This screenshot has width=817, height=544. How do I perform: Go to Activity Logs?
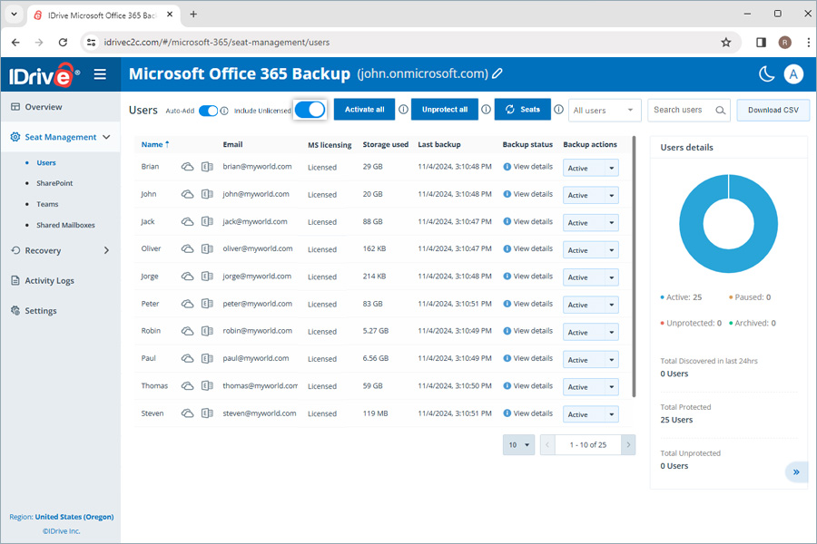[50, 281]
